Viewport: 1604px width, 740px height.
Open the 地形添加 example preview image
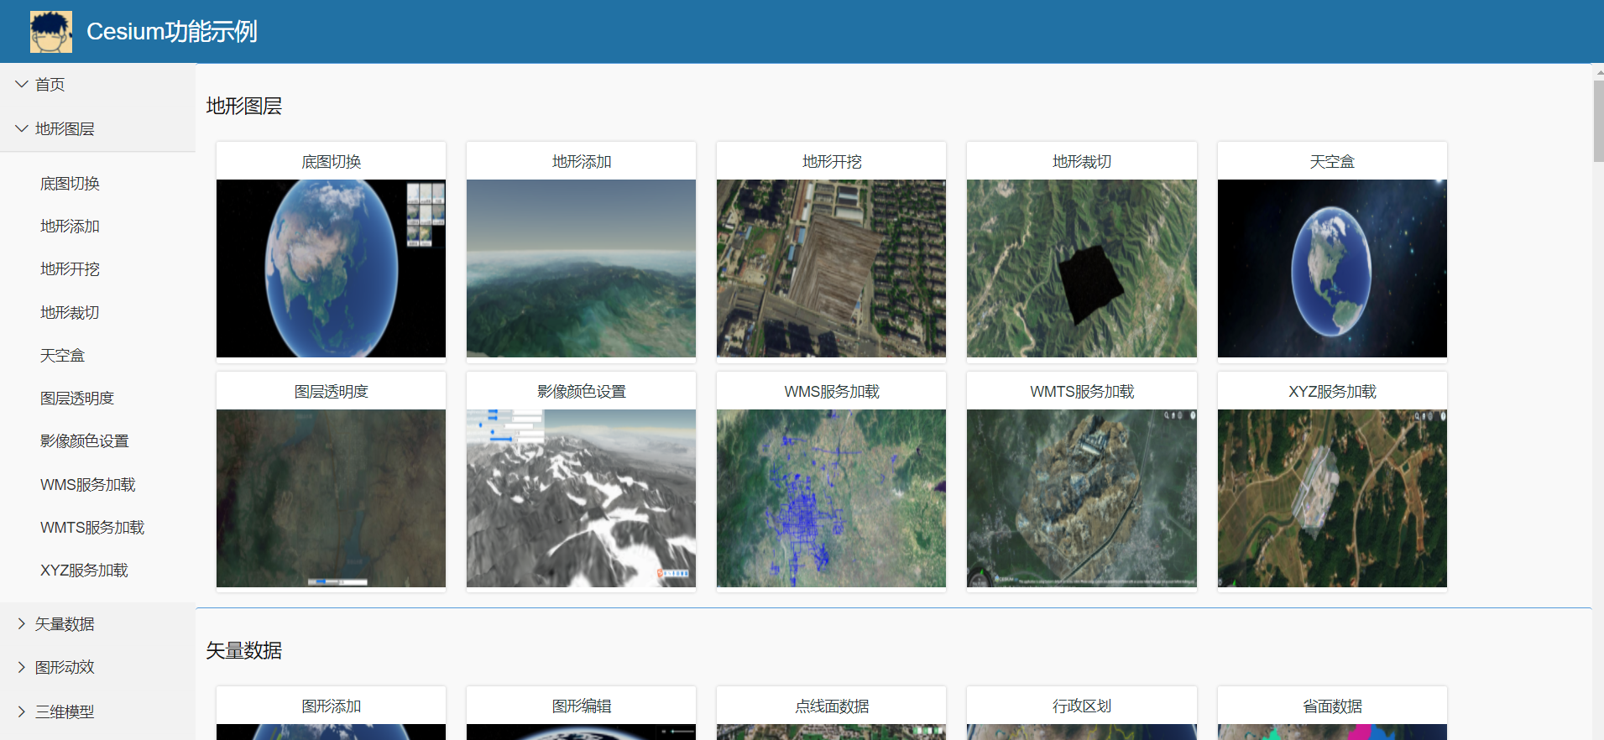pos(581,268)
